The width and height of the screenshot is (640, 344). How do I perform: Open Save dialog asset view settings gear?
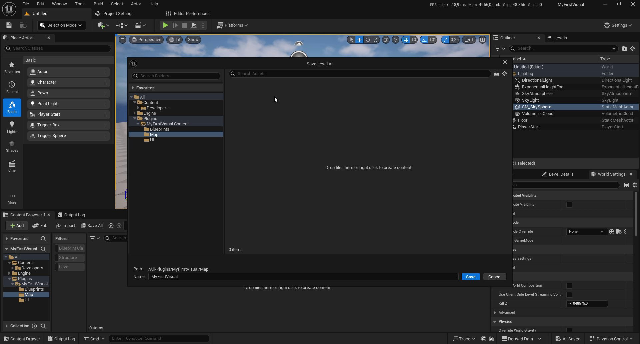click(505, 74)
